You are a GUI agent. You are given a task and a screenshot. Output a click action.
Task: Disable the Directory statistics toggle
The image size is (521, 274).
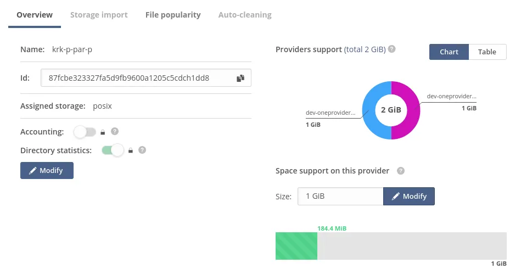pyautogui.click(x=113, y=150)
